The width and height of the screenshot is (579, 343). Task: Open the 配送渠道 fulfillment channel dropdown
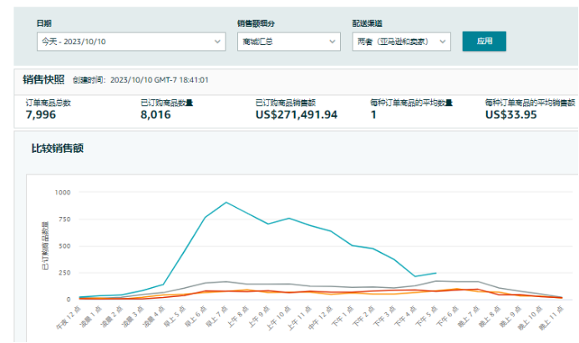(x=401, y=41)
